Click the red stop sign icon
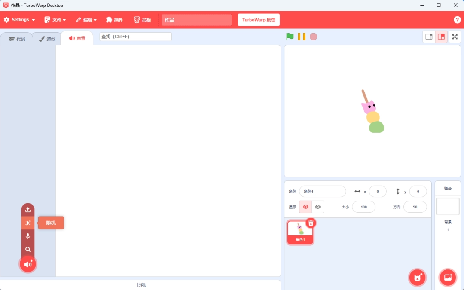 pos(314,37)
